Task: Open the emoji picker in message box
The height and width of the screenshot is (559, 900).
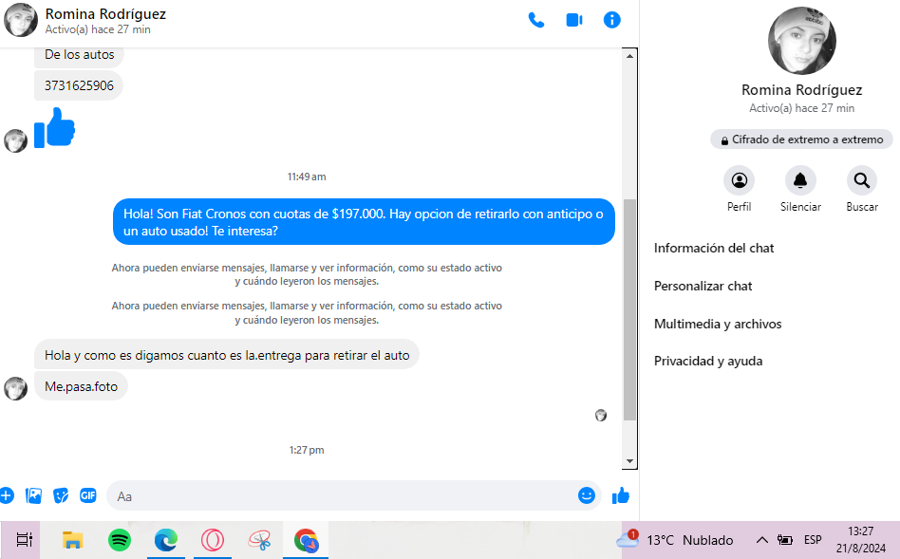Action: 587,495
